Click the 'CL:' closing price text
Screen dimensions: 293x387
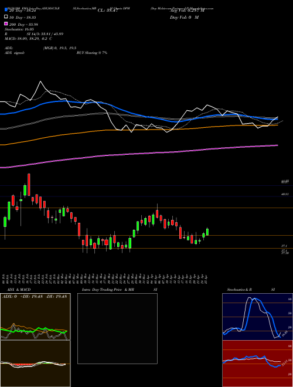[108, 11]
